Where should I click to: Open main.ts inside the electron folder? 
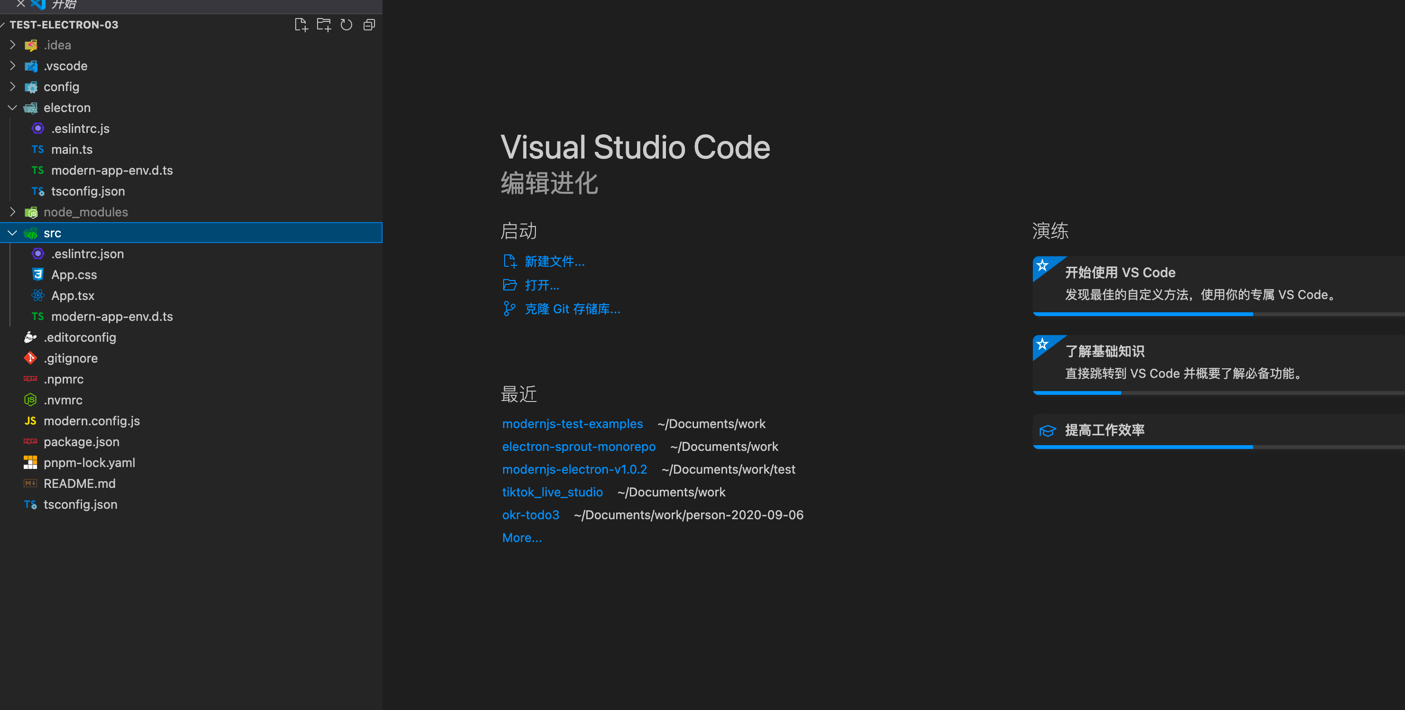pyautogui.click(x=72, y=149)
